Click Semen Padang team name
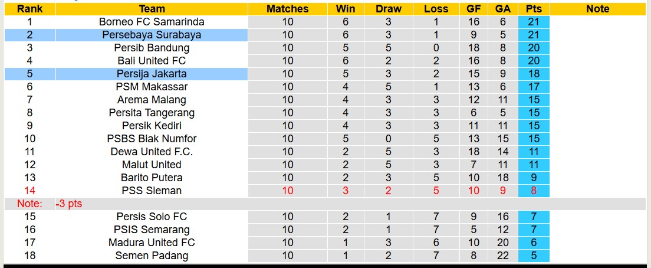The width and height of the screenshot is (651, 268). pyautogui.click(x=152, y=256)
